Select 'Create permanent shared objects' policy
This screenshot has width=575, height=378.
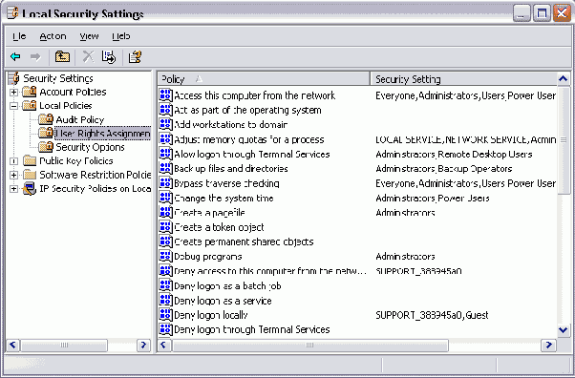coord(244,242)
